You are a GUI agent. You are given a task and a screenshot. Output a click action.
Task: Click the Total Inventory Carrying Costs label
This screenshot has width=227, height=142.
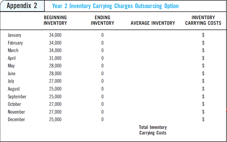pos(153,130)
